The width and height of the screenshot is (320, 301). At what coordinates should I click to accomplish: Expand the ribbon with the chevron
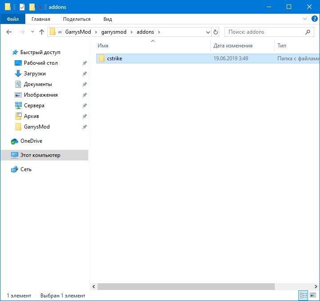[x=305, y=19]
